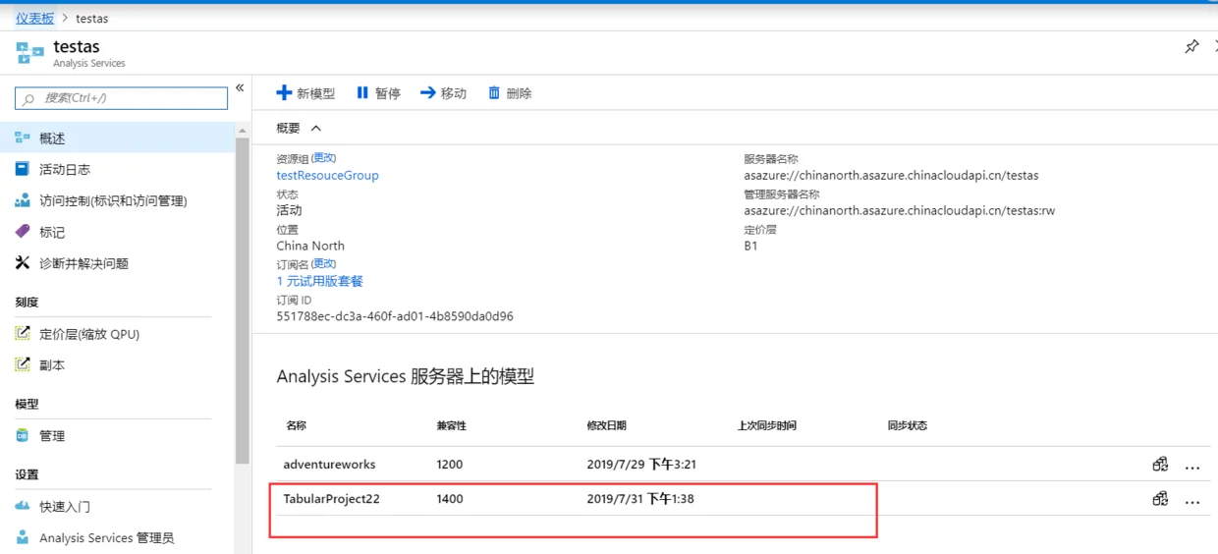1218x554 pixels.
Task: Open 快速入门 under 设置
Action: click(x=65, y=506)
